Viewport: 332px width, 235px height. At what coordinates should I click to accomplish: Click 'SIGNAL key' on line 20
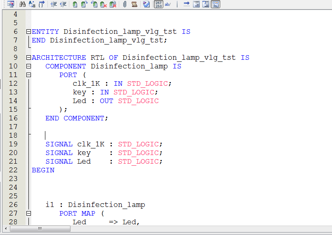tap(68, 153)
